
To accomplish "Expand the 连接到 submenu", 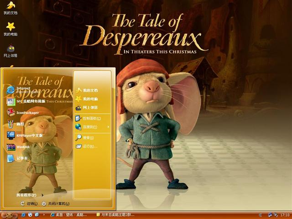I will pyautogui.click(x=92, y=127).
